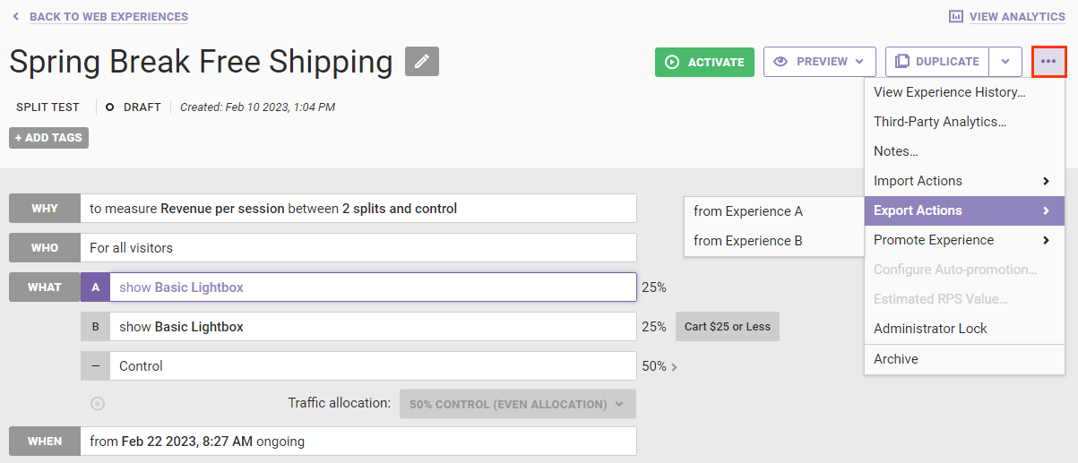Click the Add Tags button

point(48,138)
